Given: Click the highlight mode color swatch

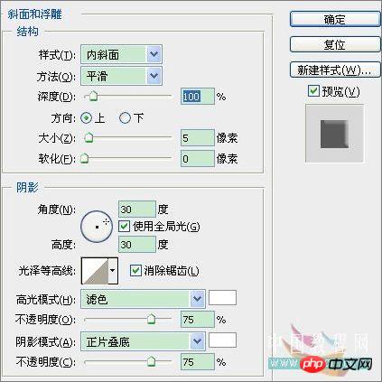Looking at the screenshot, I should [x=222, y=298].
